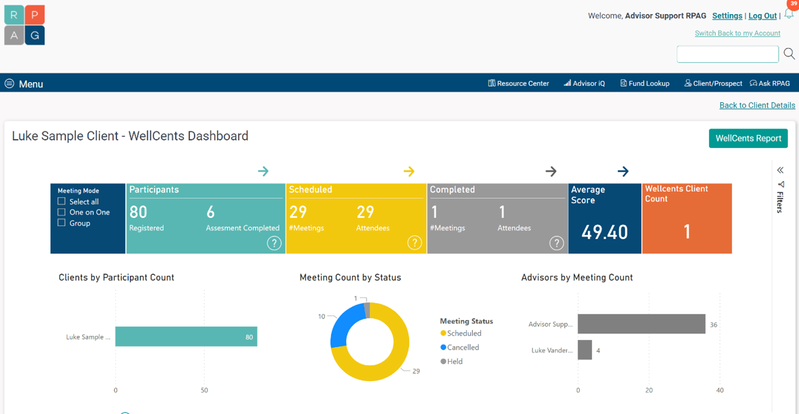Click the Wellcents Client Count card

(687, 219)
